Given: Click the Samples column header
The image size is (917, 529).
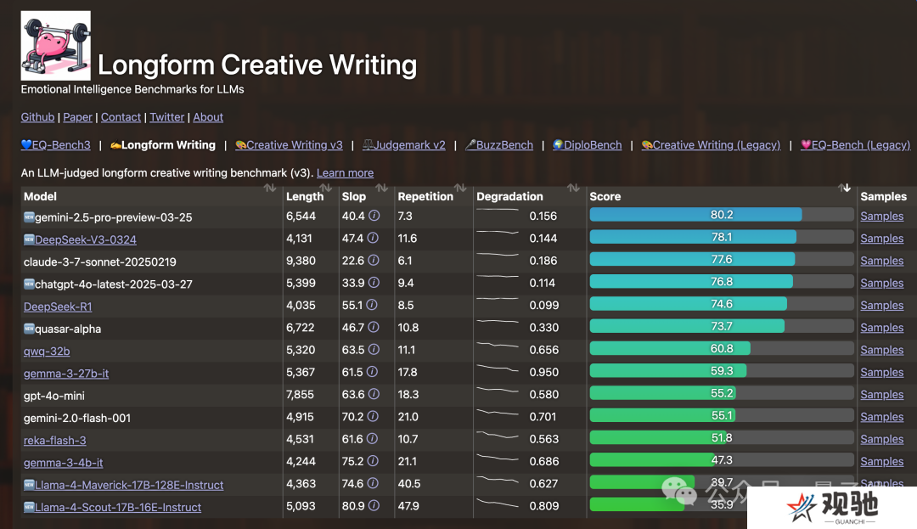Looking at the screenshot, I should (x=883, y=196).
